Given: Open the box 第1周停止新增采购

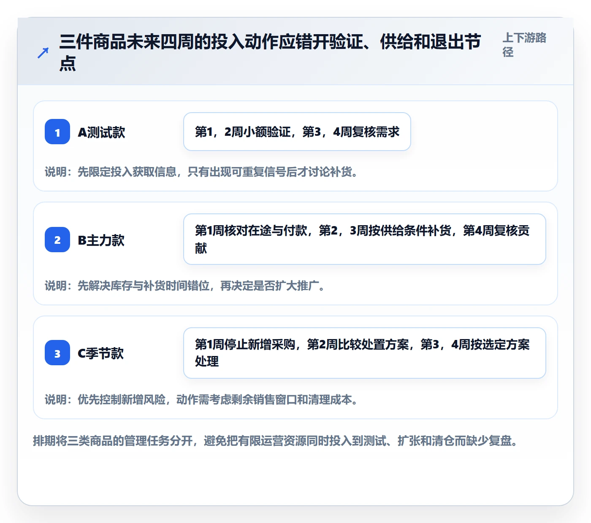Looking at the screenshot, I should (365, 353).
